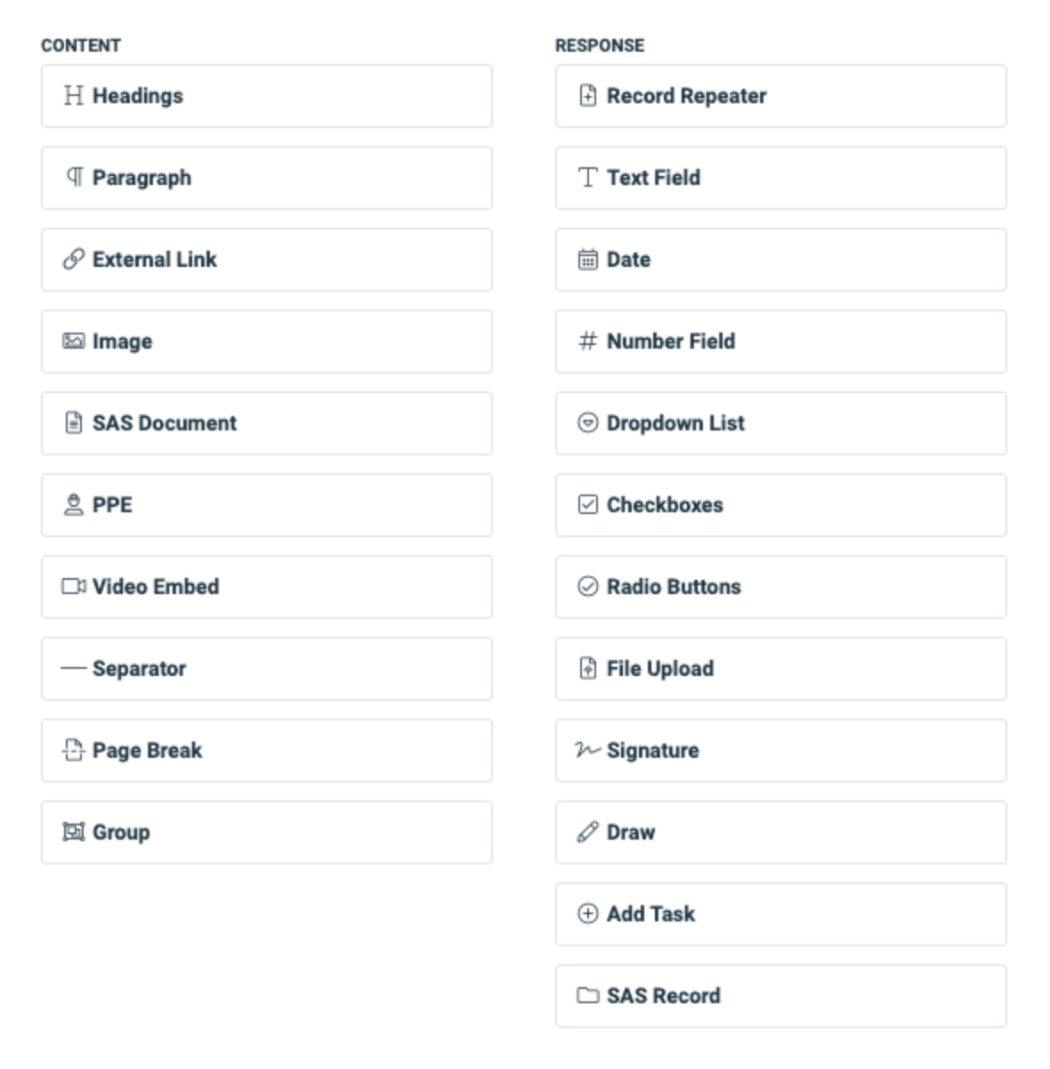Select the Number Field hash icon

(x=588, y=341)
